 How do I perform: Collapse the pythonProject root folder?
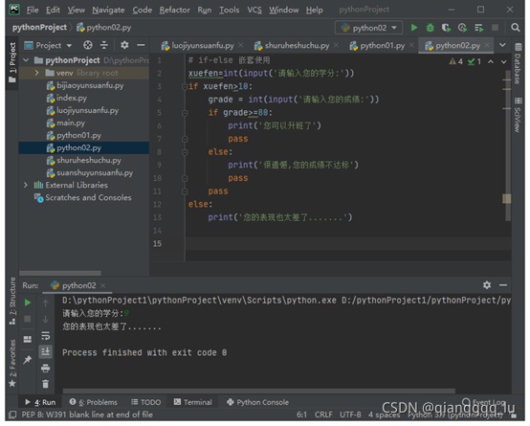[26, 60]
